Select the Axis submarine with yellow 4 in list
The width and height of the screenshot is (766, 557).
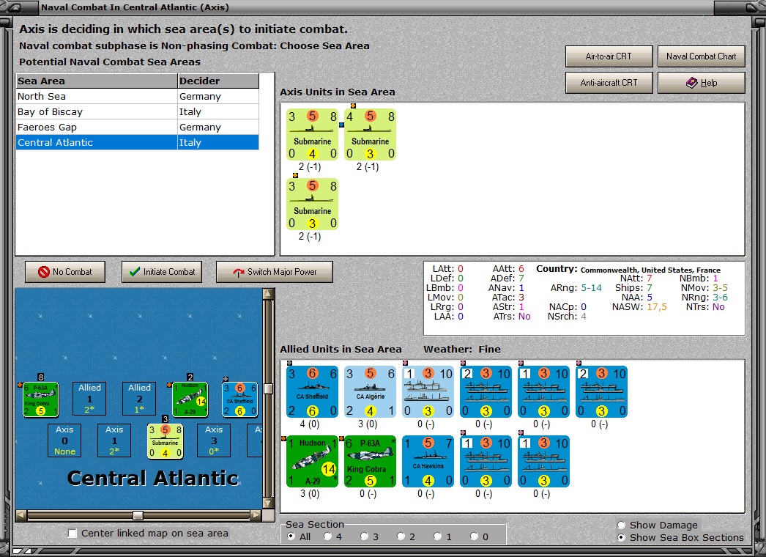click(312, 134)
